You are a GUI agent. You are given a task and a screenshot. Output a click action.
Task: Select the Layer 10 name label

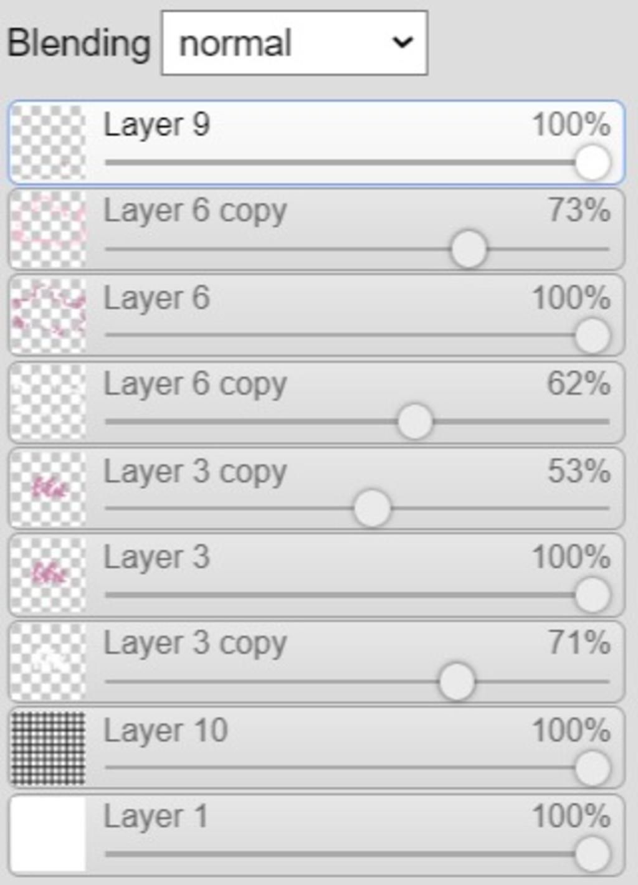point(166,730)
